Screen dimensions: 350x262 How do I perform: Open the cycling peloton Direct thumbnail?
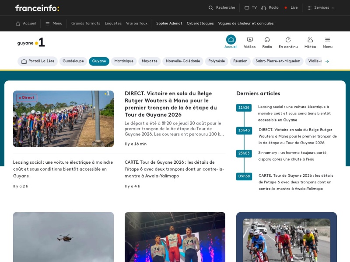[63, 119]
